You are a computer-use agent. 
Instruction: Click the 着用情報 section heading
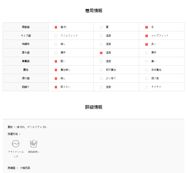94,11
